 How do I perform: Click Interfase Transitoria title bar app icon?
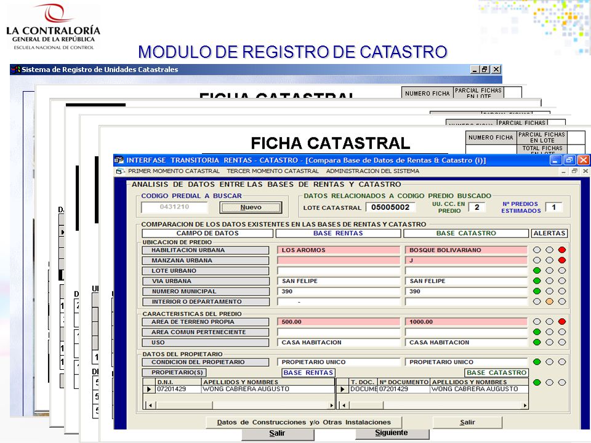click(x=119, y=160)
